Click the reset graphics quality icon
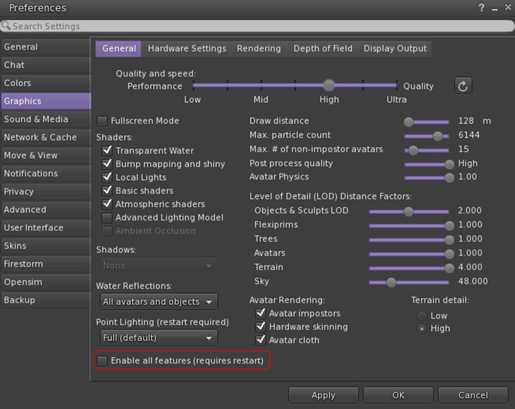Image resolution: width=515 pixels, height=409 pixels. 463,86
